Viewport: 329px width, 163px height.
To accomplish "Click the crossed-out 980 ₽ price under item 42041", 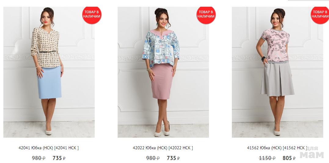I will [38, 158].
